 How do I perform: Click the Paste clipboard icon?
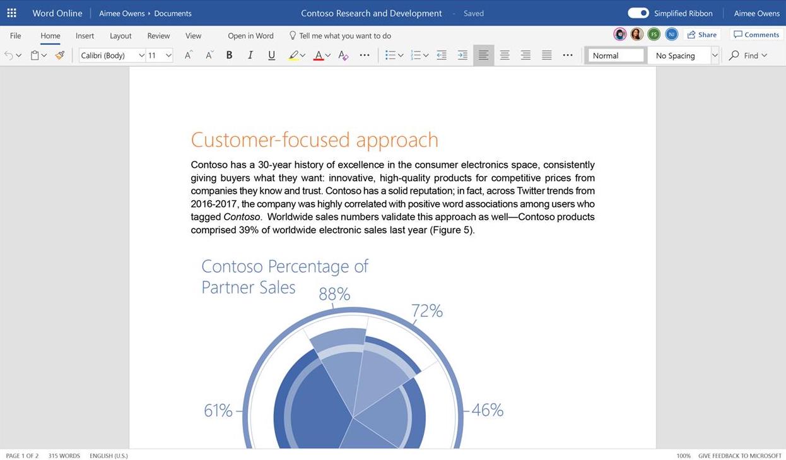[35, 56]
